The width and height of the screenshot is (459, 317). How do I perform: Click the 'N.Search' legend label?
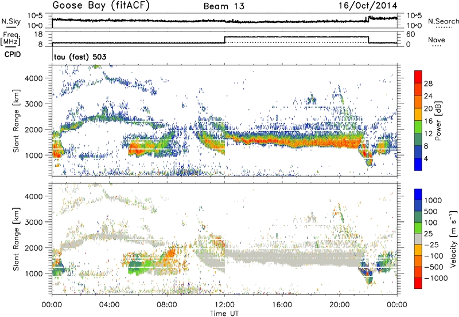pyautogui.click(x=444, y=21)
